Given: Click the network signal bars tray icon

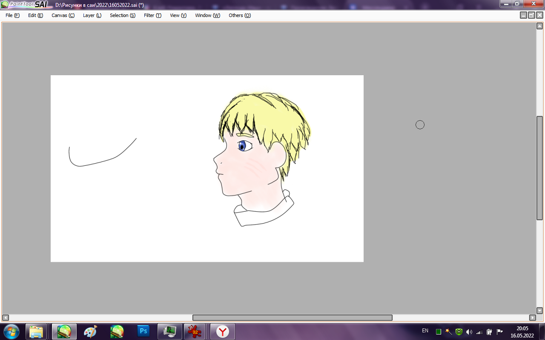Looking at the screenshot, I should [x=479, y=331].
